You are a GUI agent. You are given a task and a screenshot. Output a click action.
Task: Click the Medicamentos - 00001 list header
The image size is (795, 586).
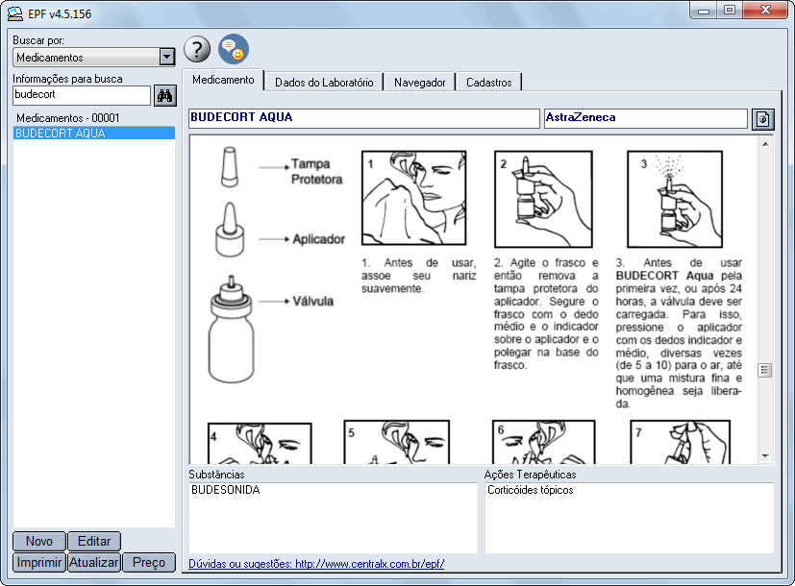click(x=68, y=118)
